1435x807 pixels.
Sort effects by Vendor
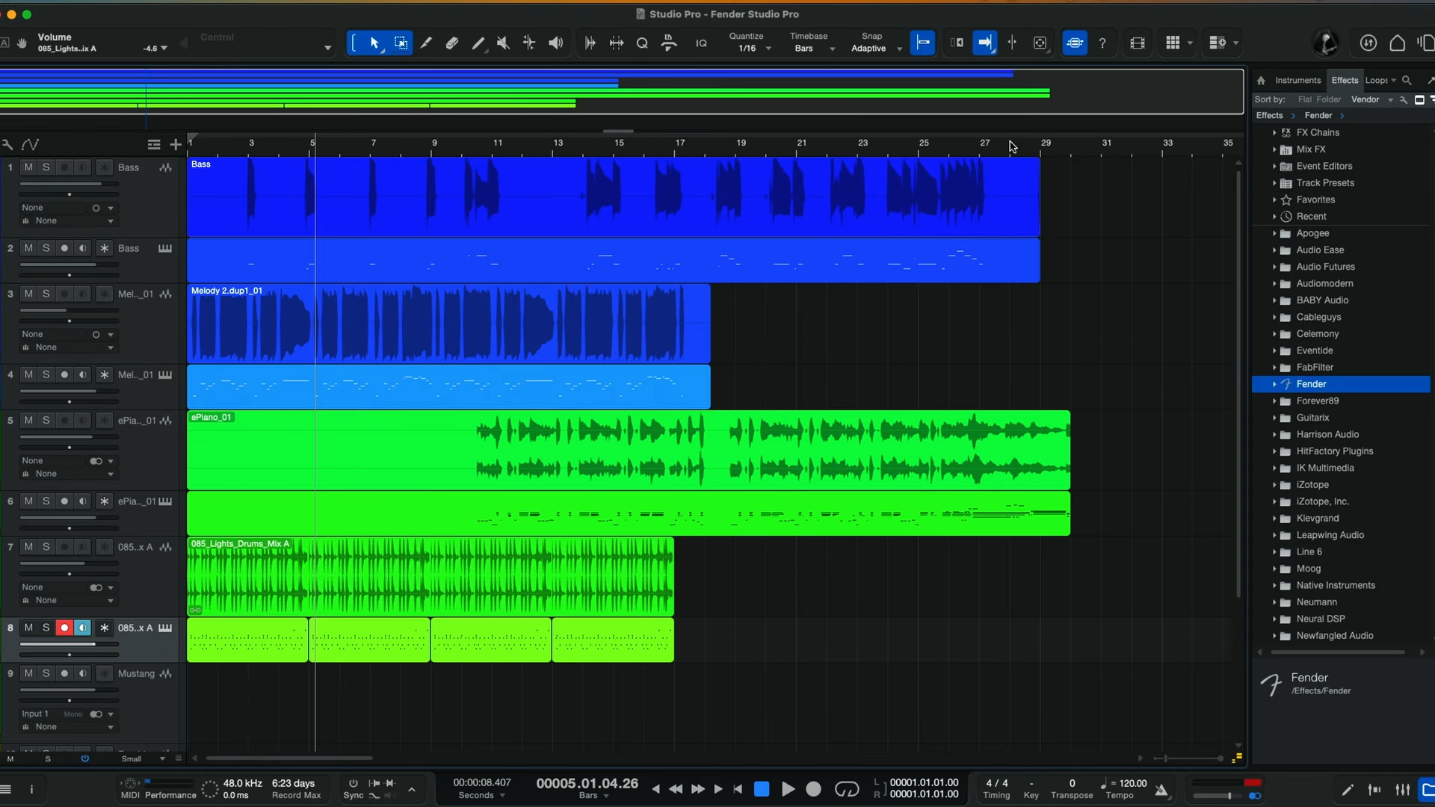pos(1365,99)
